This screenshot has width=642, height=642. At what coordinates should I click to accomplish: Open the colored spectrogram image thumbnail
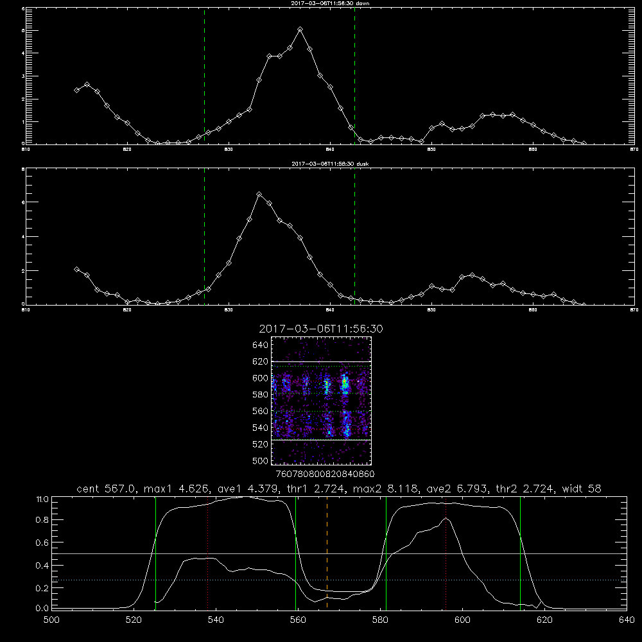pos(321,401)
